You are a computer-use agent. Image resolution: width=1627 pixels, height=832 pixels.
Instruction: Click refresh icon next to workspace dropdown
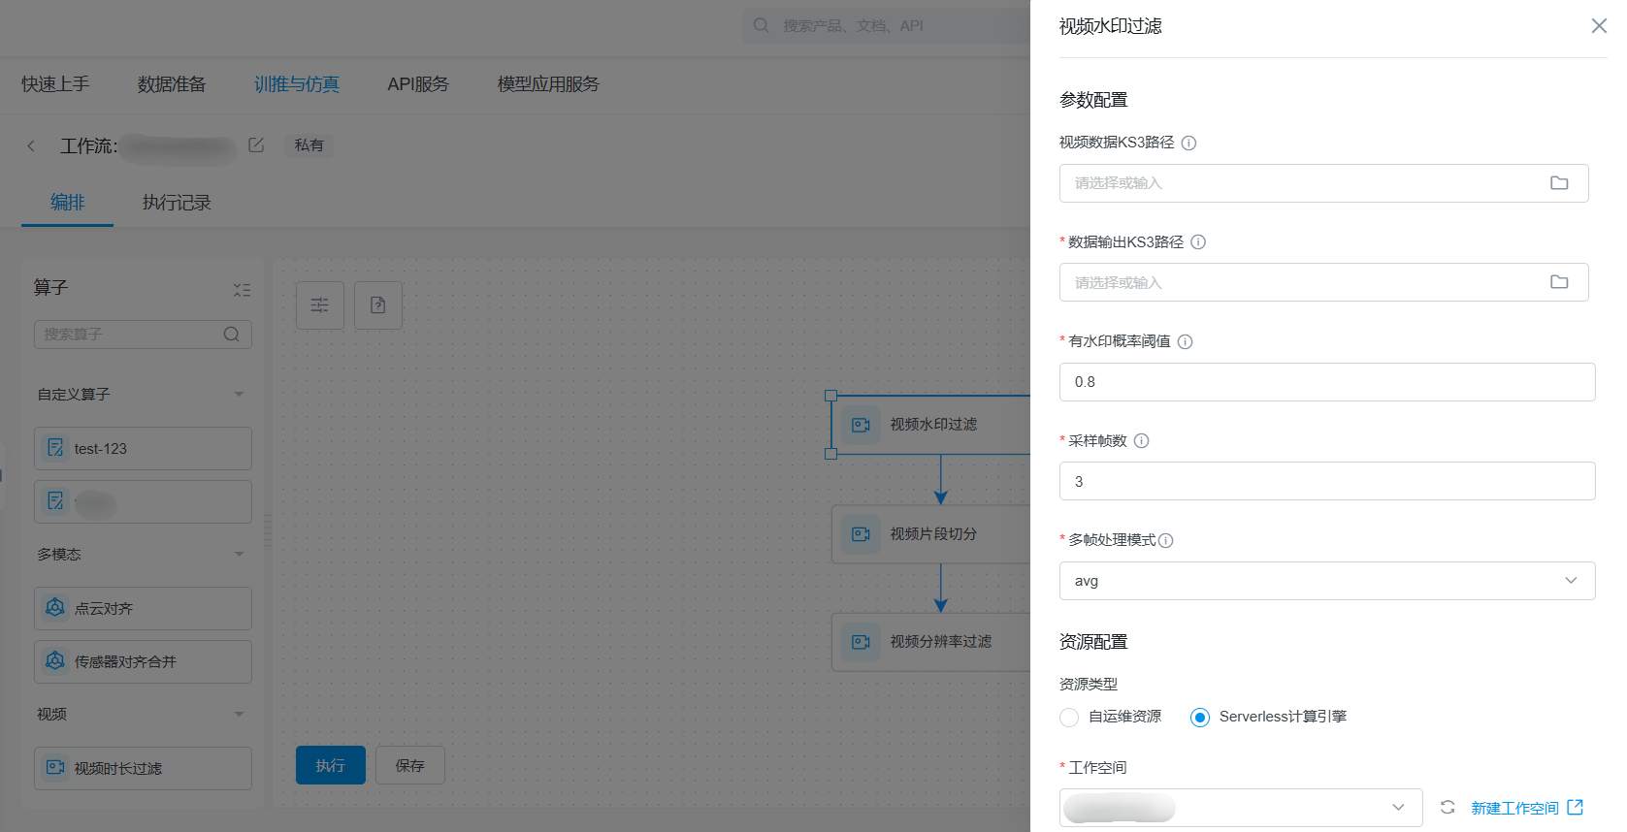click(1447, 807)
